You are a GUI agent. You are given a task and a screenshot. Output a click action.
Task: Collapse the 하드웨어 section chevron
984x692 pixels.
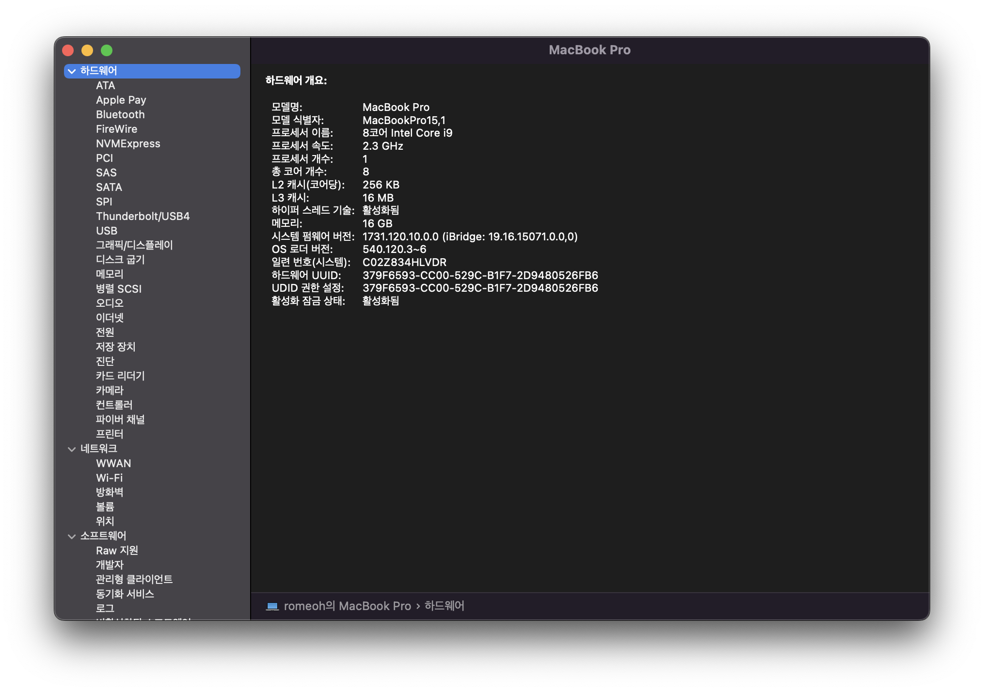click(72, 71)
